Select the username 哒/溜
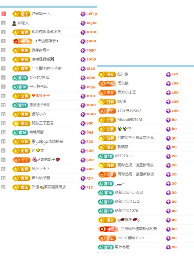This screenshot has height=259, width=194. tap(122, 101)
